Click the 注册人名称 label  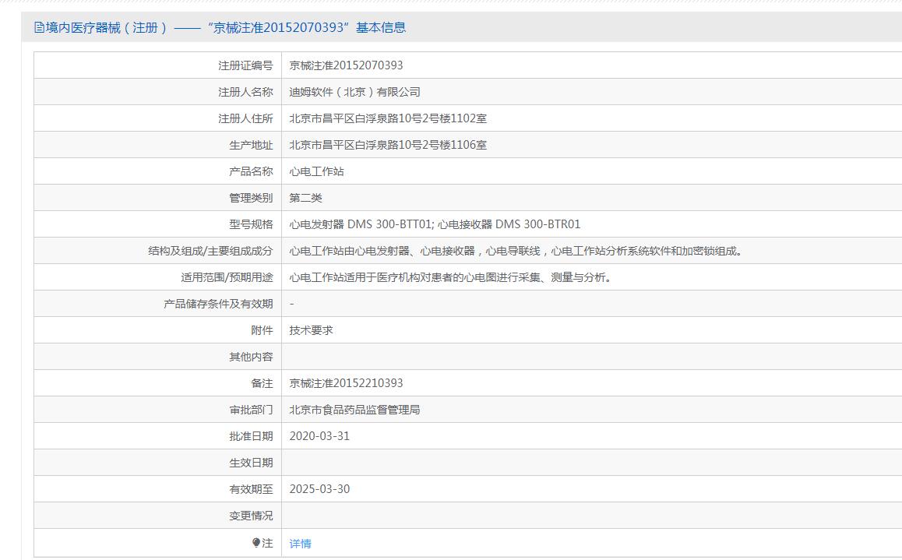pyautogui.click(x=245, y=92)
